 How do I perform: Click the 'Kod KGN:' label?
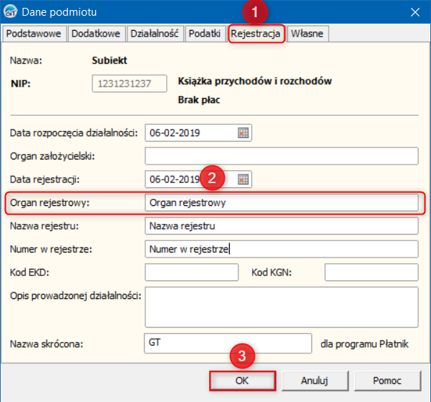(x=271, y=273)
